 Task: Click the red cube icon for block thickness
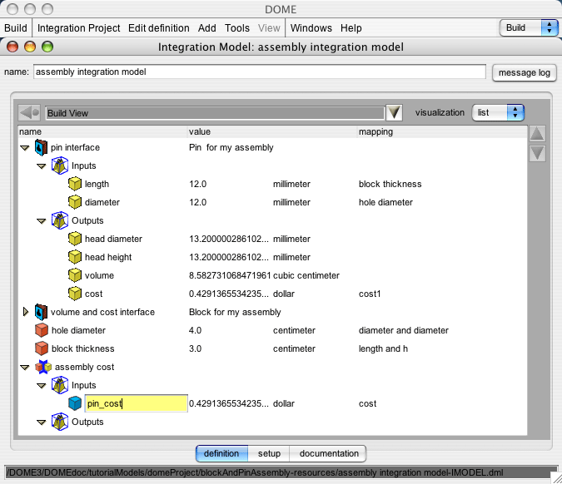point(42,348)
